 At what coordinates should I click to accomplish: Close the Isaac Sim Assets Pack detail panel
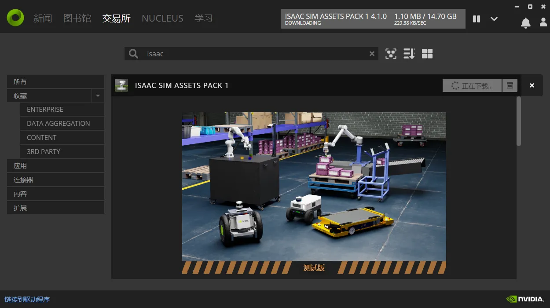(532, 85)
